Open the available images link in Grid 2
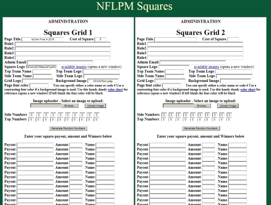 [x=207, y=67]
